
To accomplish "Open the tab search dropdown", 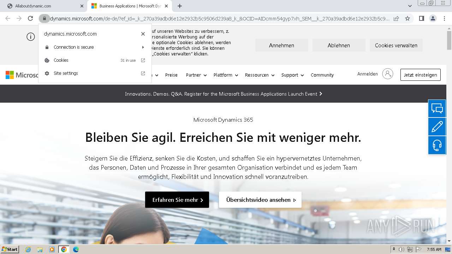I will 410,6.
